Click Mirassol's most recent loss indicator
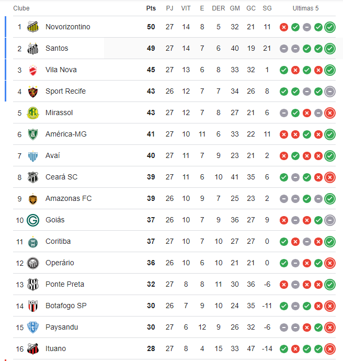The height and width of the screenshot is (361, 343). tap(330, 113)
